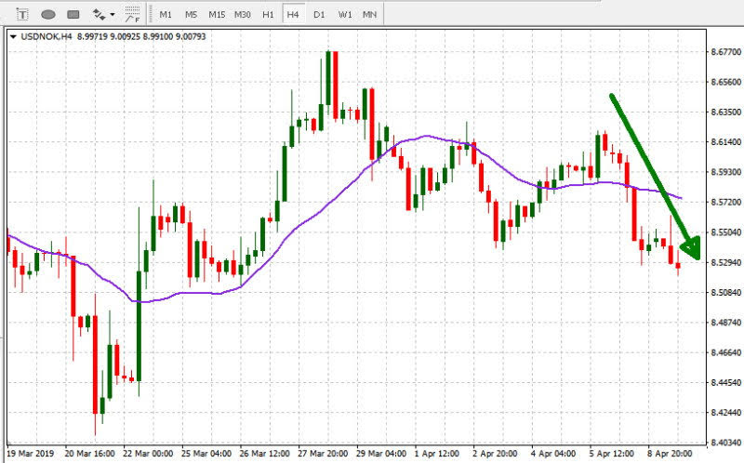Open the arrows tool dropdown arrow
Image resolution: width=744 pixels, height=463 pixels.
click(x=113, y=15)
